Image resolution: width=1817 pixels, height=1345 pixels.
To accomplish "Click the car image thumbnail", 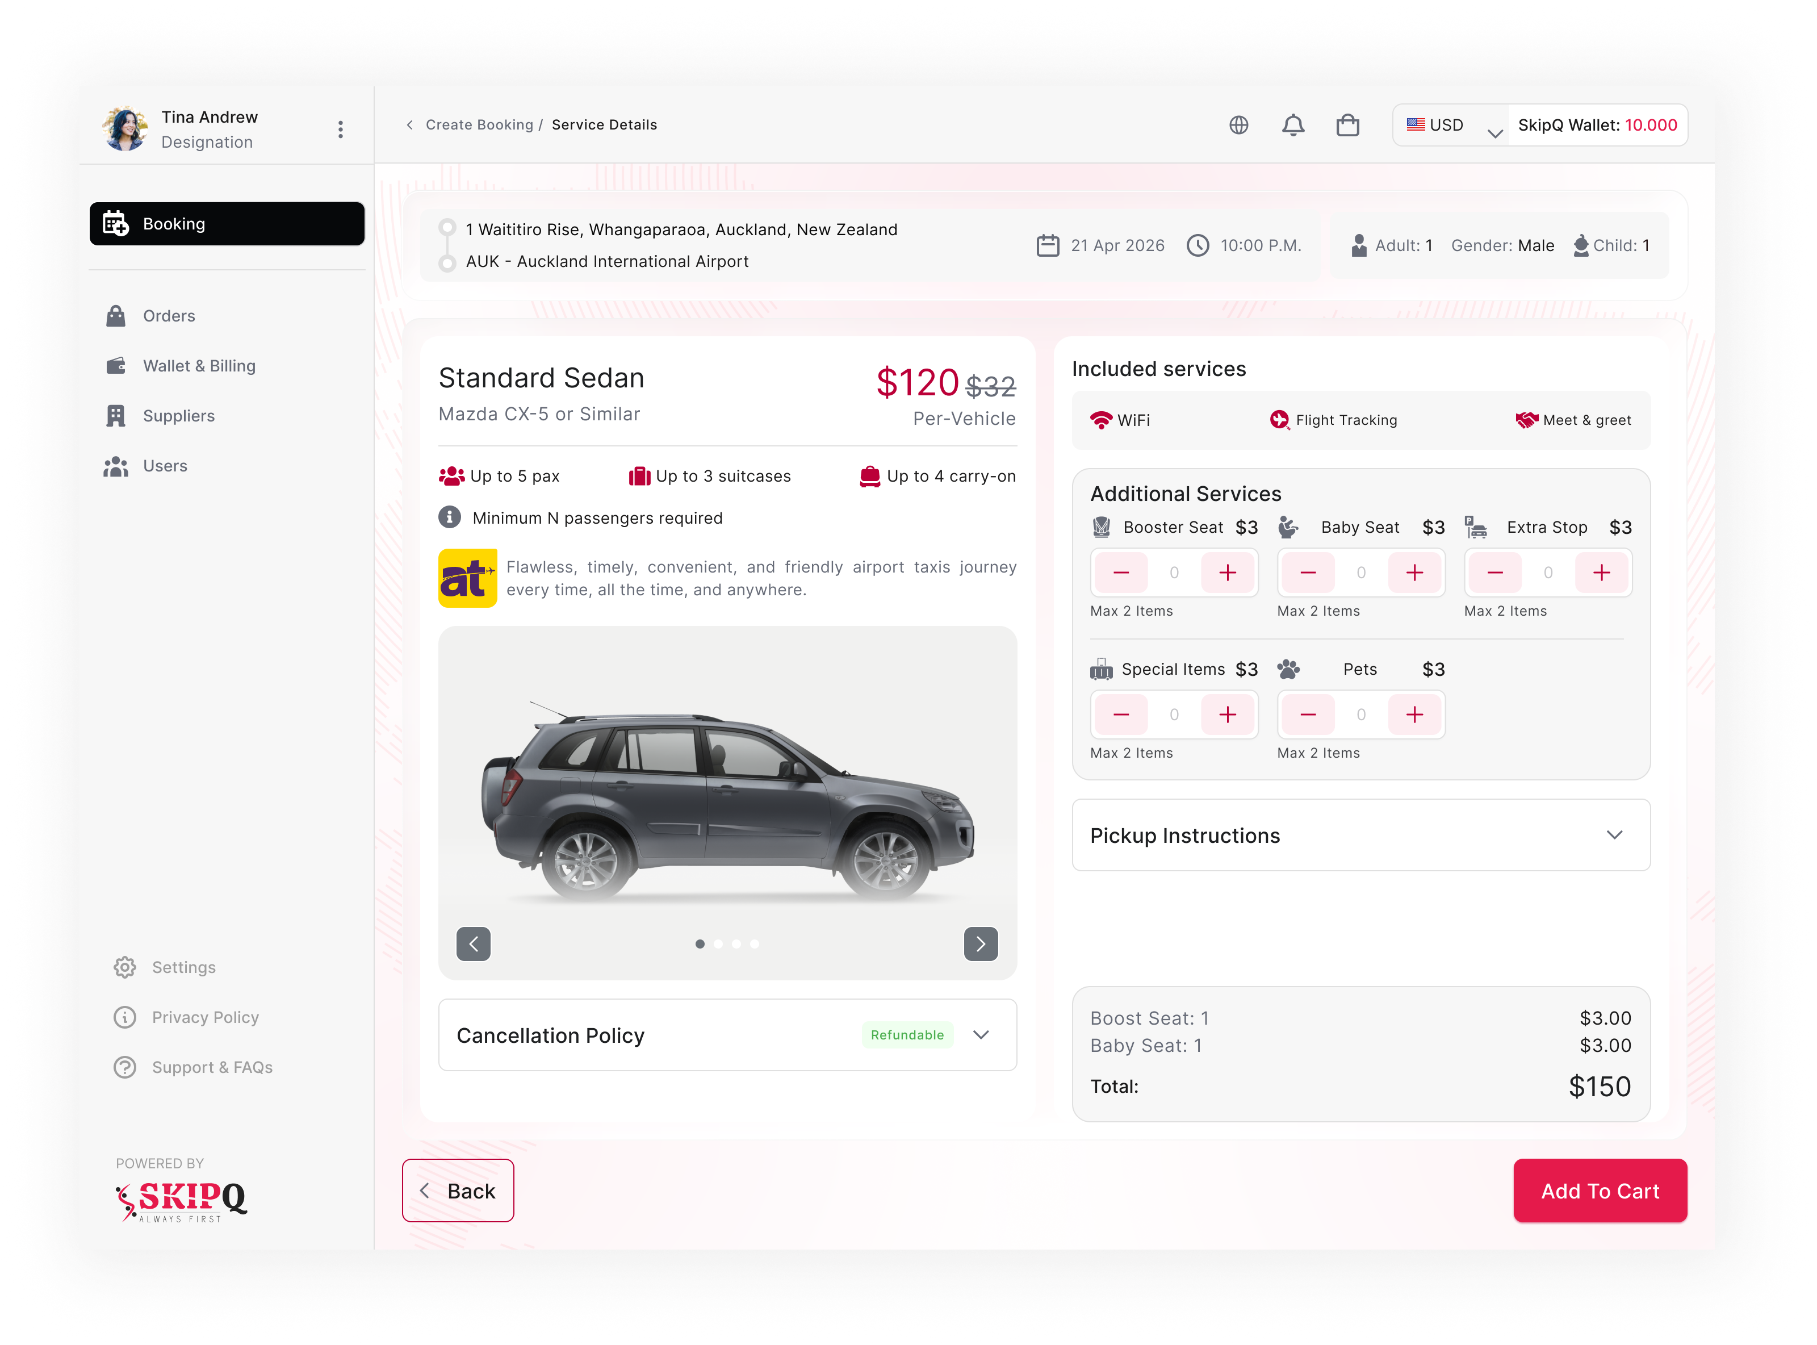I will [727, 803].
